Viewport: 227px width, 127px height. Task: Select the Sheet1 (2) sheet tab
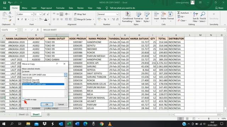[x=23, y=114]
